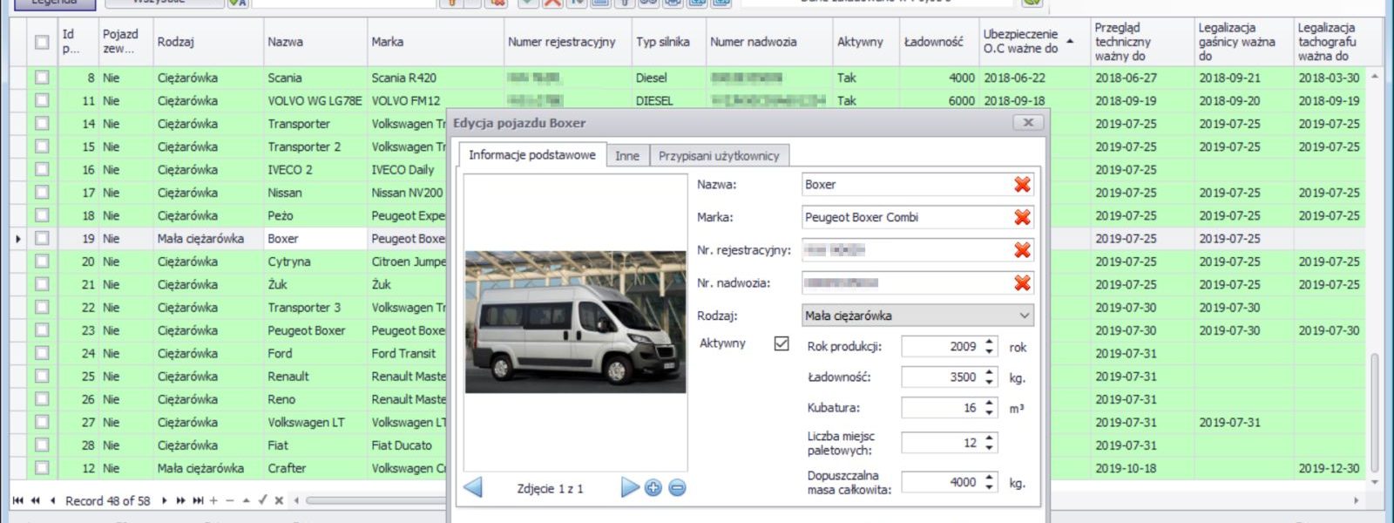The width and height of the screenshot is (1394, 523).
Task: Tick the select-all checkbox in grid header
Action: (42, 42)
